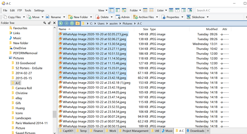This screenshot has width=247, height=134.
Task: Start the Slideshow
Action: tap(196, 17)
